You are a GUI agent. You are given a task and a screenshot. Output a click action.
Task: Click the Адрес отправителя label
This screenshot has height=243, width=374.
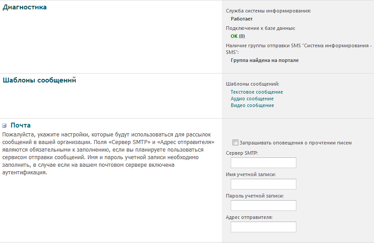coord(249,217)
